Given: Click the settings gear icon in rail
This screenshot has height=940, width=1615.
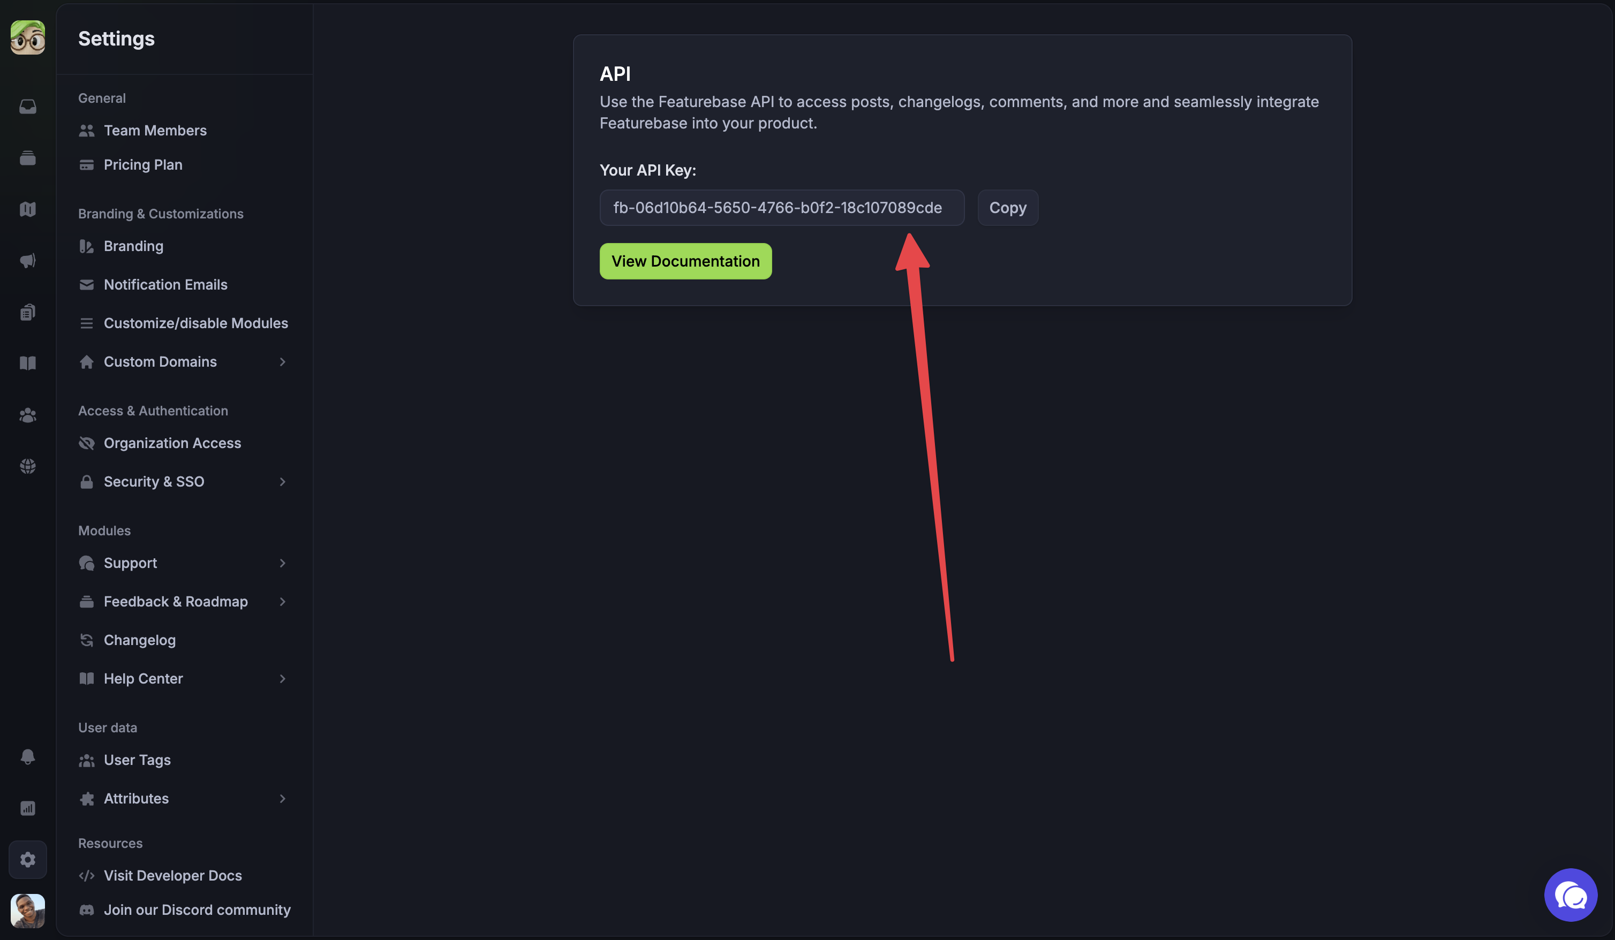Looking at the screenshot, I should pos(27,859).
